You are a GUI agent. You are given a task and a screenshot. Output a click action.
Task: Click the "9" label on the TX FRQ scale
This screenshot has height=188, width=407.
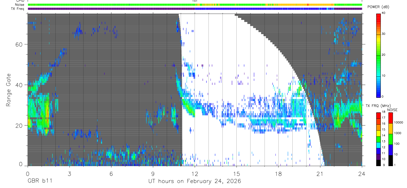pyautogui.click(x=383, y=165)
